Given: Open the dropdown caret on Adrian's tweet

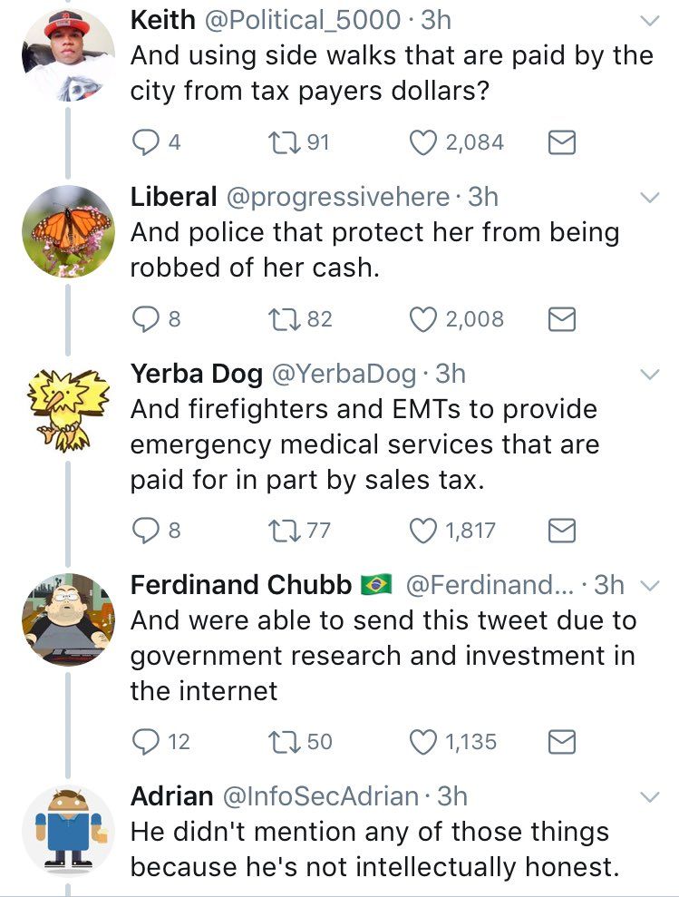Looking at the screenshot, I should coord(650,797).
